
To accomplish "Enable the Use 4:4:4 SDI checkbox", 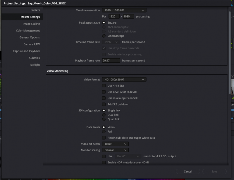I will pyautogui.click(x=104, y=86).
